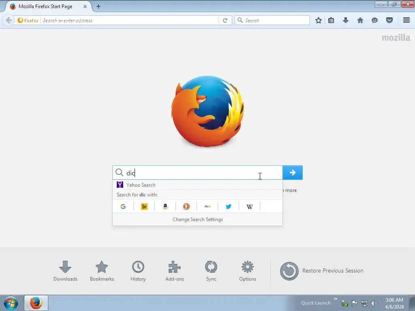Click Firefox taskbar button
Image resolution: width=415 pixels, height=311 pixels.
click(36, 303)
